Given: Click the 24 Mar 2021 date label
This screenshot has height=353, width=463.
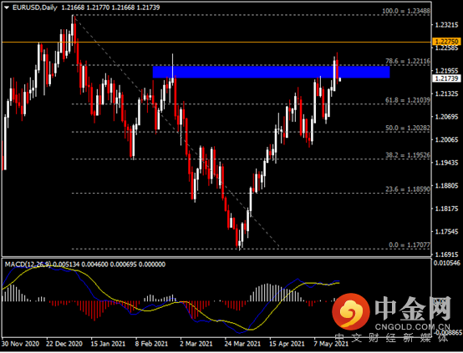Looking at the screenshot, I should click(x=242, y=344).
